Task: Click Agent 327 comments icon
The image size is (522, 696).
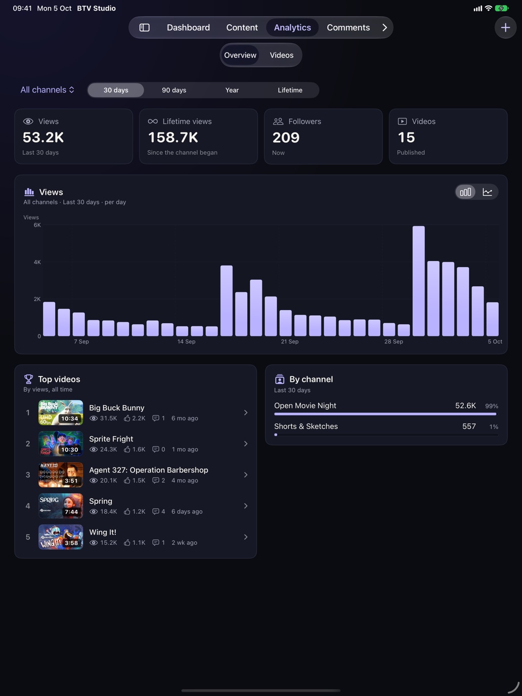Action: [156, 481]
